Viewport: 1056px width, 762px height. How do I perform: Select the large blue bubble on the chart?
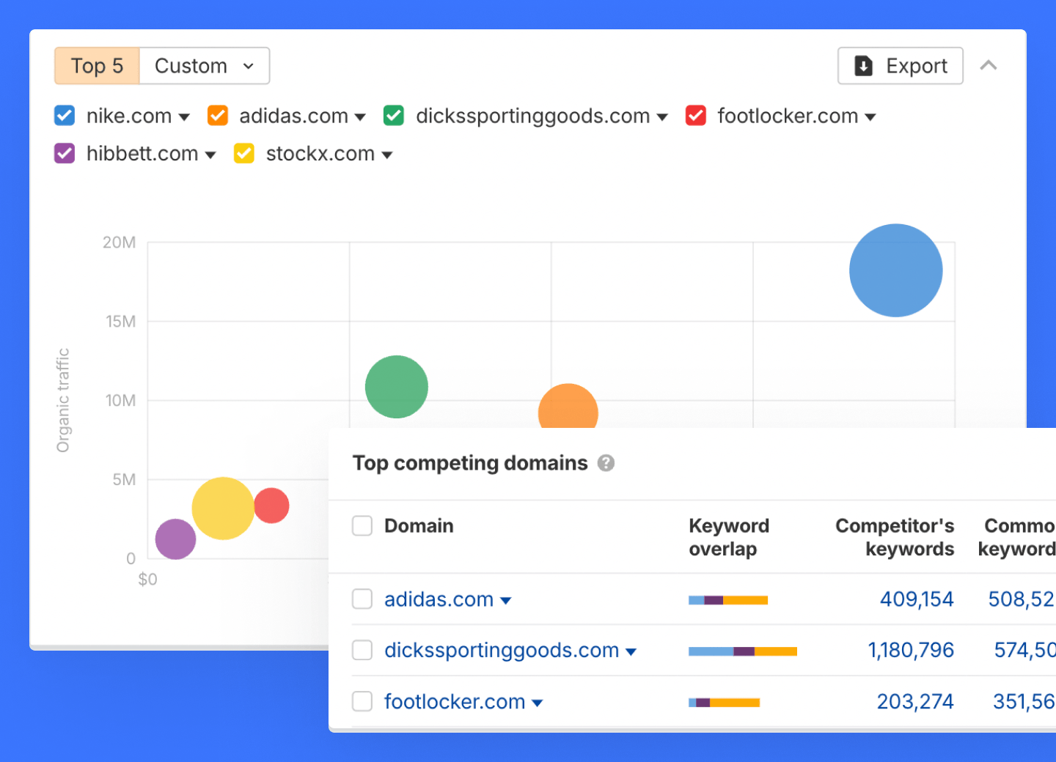tap(895, 270)
